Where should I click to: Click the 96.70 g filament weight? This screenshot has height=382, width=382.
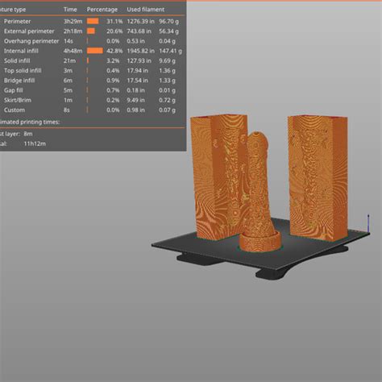(168, 21)
